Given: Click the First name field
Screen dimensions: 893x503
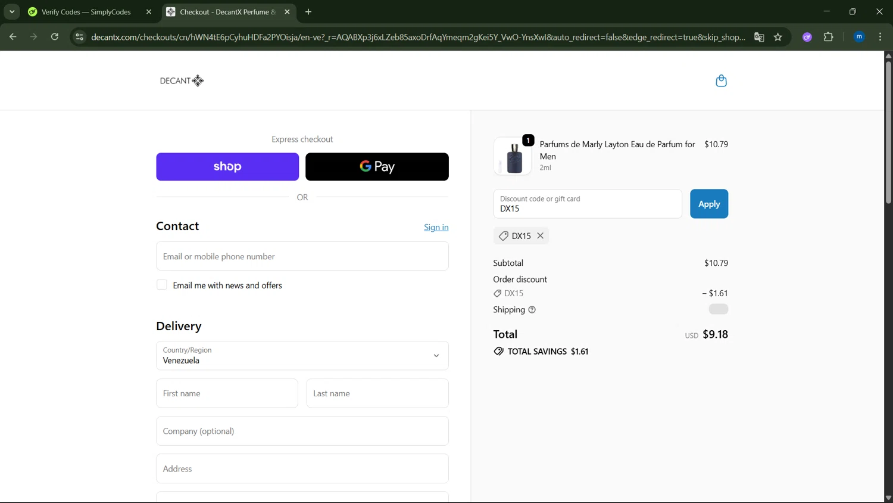Looking at the screenshot, I should (227, 393).
